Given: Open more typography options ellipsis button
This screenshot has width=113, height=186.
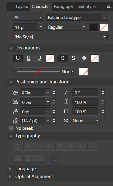Looking at the screenshot, I should (x=55, y=159).
